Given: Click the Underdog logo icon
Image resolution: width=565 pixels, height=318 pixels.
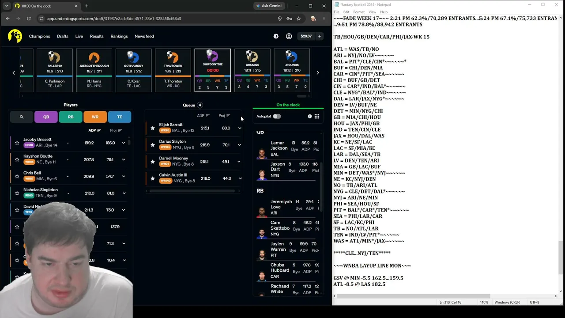Looking at the screenshot, I should click(x=15, y=36).
